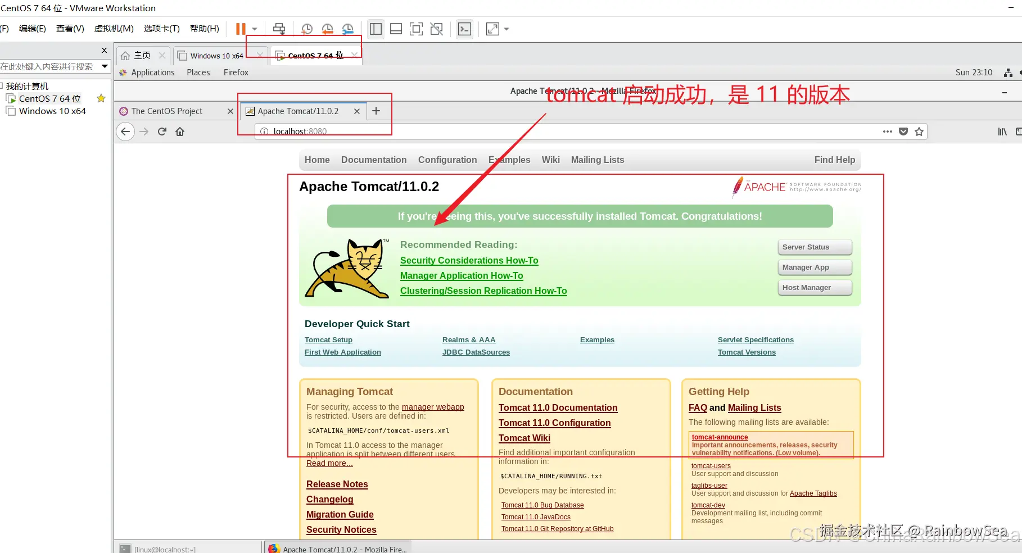Reload the current Firefox page
This screenshot has height=553, width=1022.
(x=162, y=132)
